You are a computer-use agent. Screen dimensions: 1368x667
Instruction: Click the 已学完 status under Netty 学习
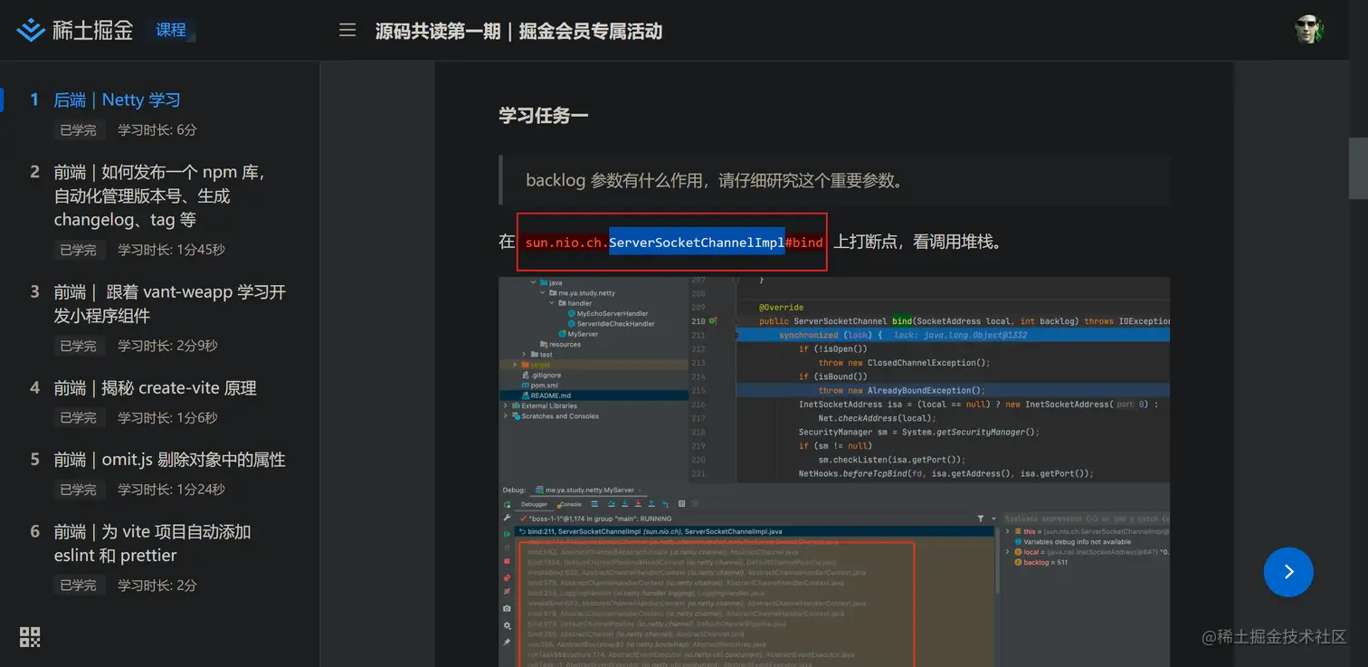pyautogui.click(x=78, y=130)
